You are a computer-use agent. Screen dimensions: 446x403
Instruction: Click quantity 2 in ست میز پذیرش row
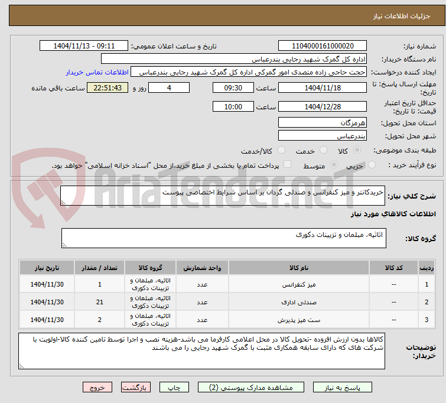click(100, 320)
